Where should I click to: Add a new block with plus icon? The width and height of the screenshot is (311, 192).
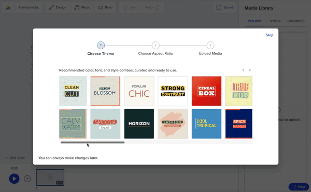click(x=27, y=179)
